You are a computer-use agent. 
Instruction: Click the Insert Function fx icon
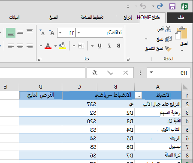(x=95, y=73)
